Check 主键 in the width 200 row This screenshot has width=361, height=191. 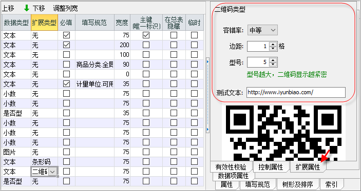coord(146,45)
